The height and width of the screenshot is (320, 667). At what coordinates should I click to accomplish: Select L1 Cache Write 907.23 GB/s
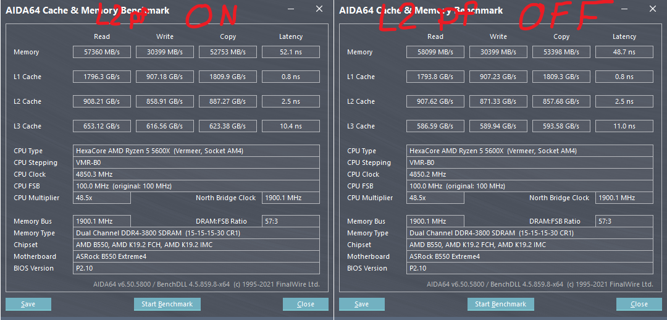498,77
